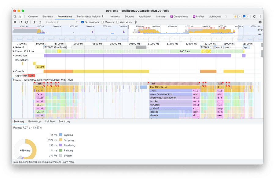Click the Learn more link

(x=68, y=162)
